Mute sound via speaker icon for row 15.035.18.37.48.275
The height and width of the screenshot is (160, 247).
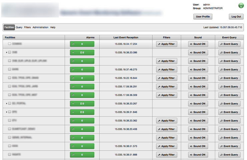coord(198,69)
